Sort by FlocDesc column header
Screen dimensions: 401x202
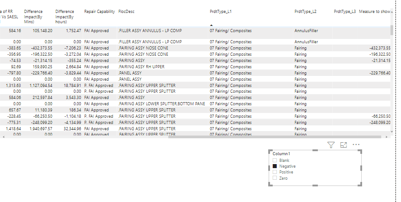(x=127, y=12)
